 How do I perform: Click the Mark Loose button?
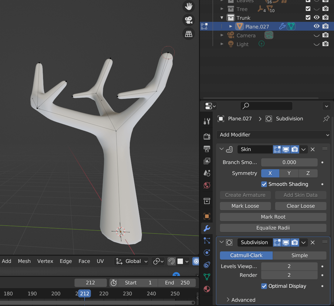(245, 206)
